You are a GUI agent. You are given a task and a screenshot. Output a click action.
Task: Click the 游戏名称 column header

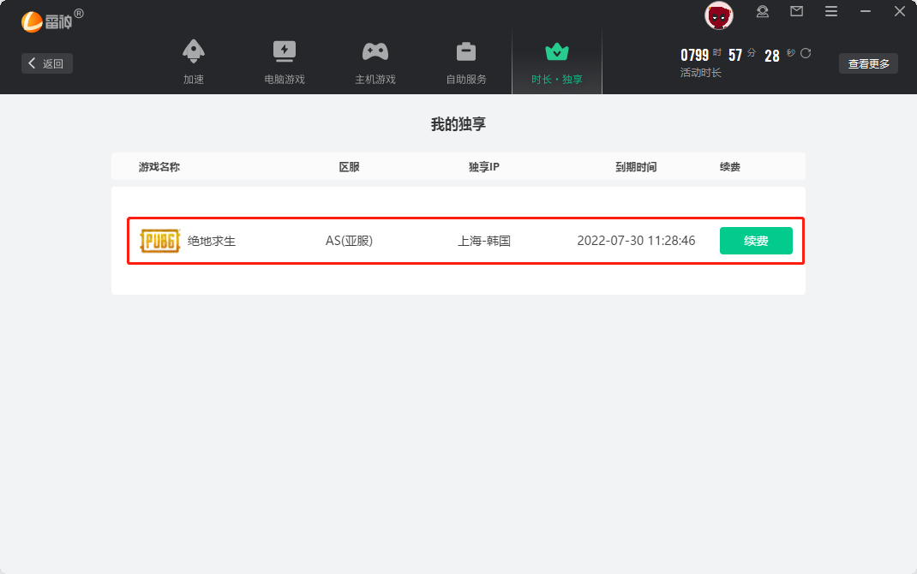(x=159, y=167)
